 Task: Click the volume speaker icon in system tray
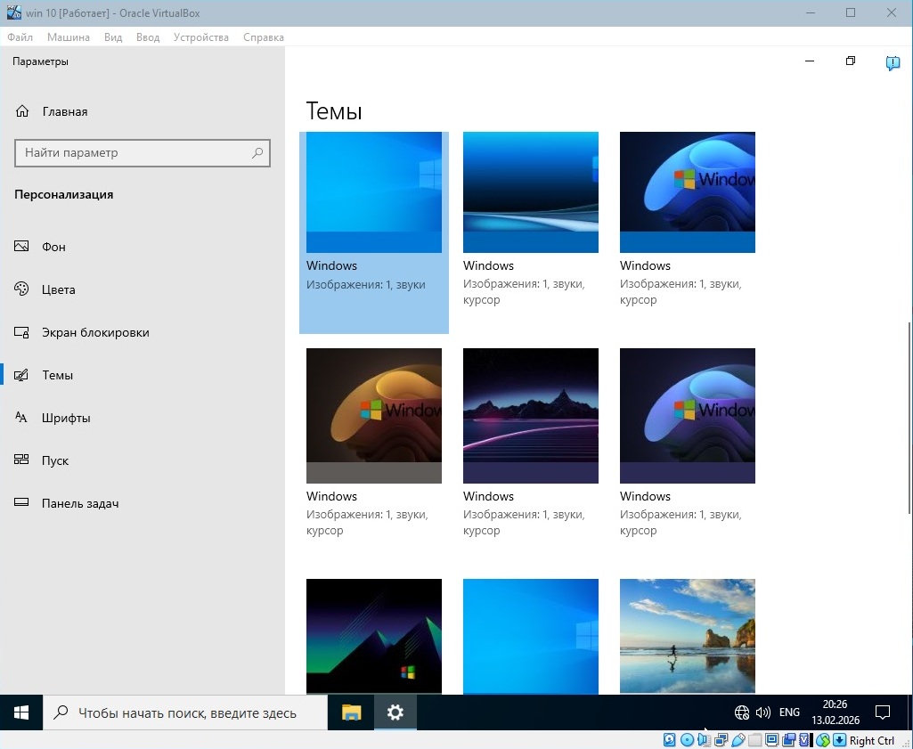pos(762,712)
